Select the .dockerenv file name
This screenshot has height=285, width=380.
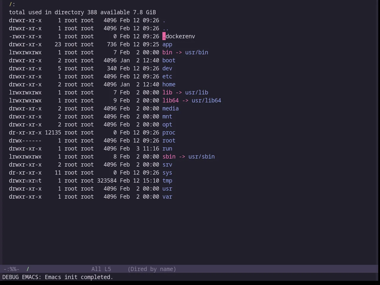coord(179,37)
